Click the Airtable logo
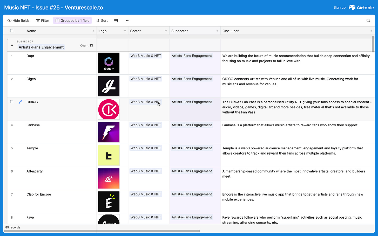The width and height of the screenshot is (378, 236). 361,8
